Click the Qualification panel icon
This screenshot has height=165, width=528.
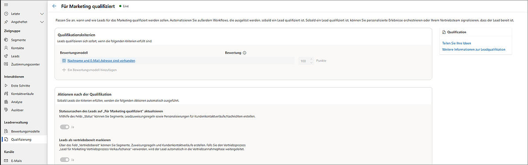(444, 32)
